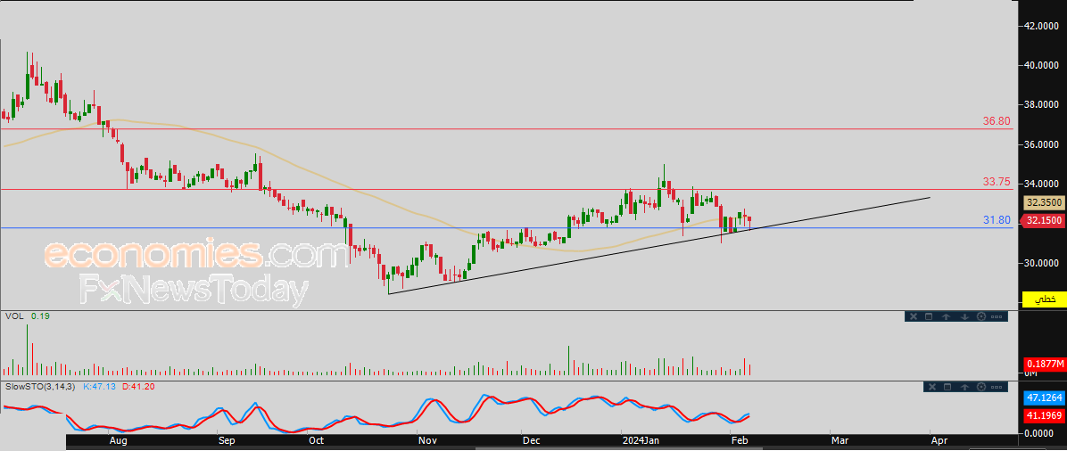Click the SlowSTO(3,14,3) indicator title
The height and width of the screenshot is (451, 1067).
tap(42, 386)
